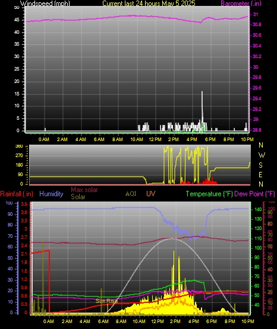Click the "Windspeed (mph)" axis title

pos(45,4)
